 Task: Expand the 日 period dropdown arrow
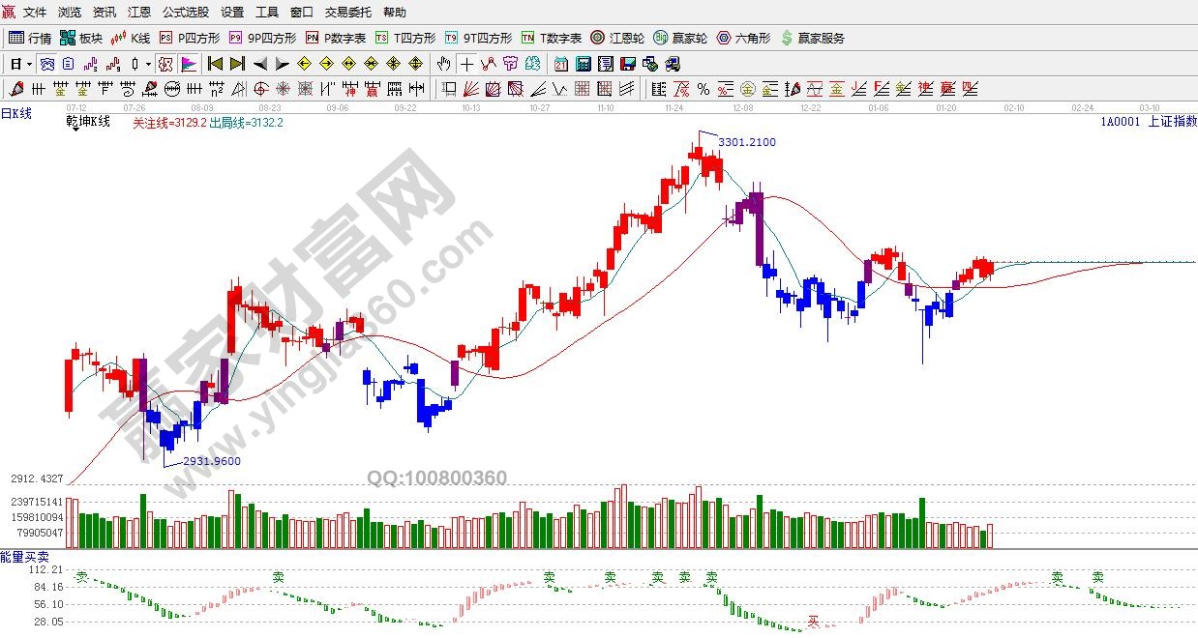29,65
